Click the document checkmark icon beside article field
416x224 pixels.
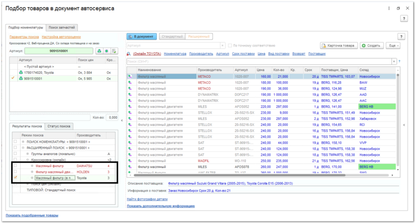(114, 51)
